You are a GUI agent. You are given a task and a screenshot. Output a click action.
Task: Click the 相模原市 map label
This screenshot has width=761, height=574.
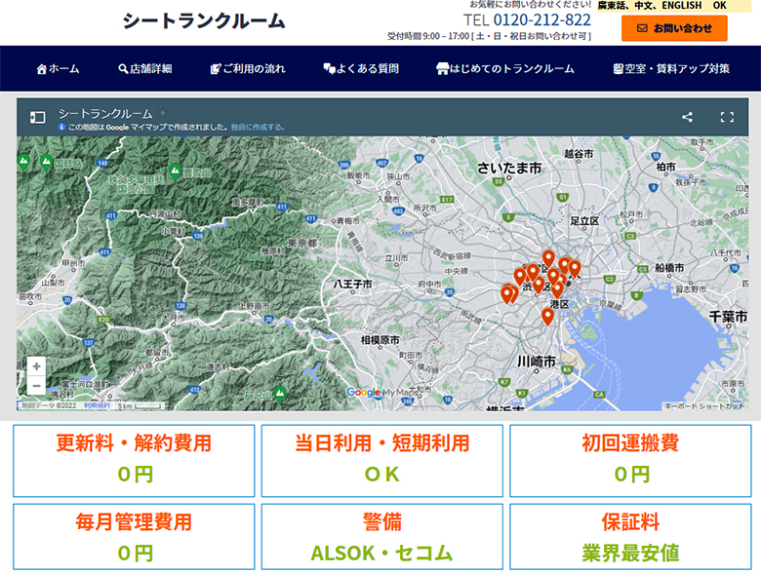tap(380, 340)
